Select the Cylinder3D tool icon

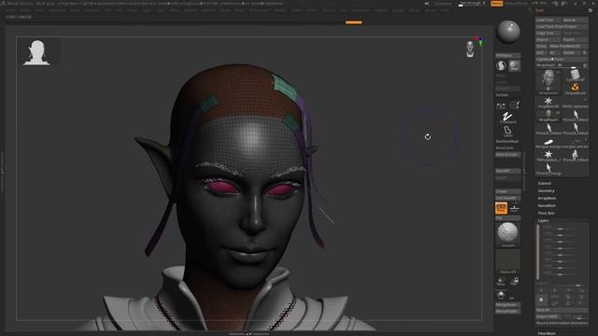pos(576,75)
